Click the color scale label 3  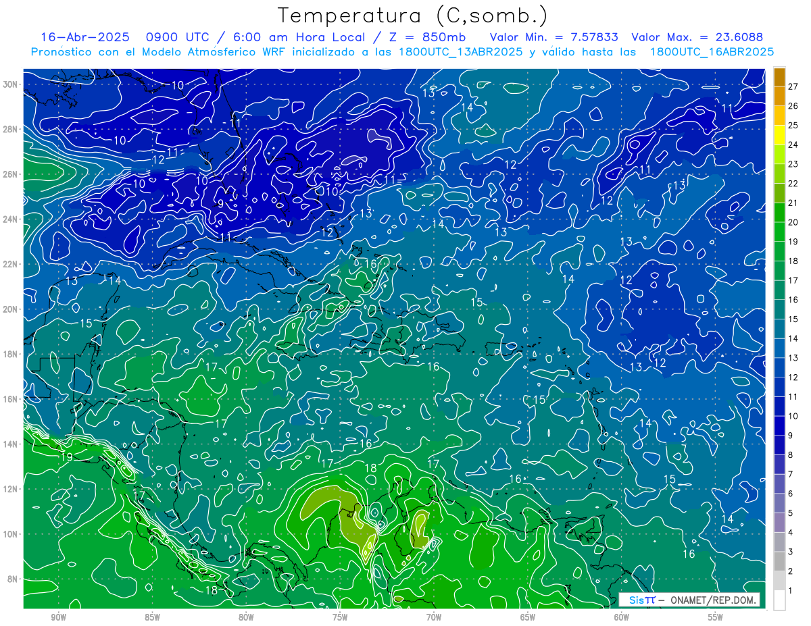point(791,552)
